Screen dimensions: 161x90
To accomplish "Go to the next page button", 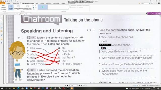I will point(79,85).
